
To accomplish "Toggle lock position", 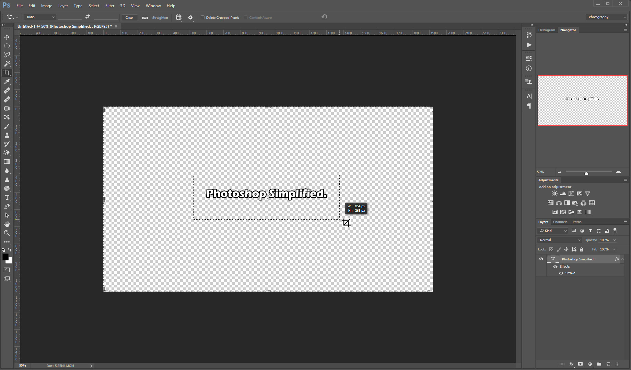I will tap(566, 249).
